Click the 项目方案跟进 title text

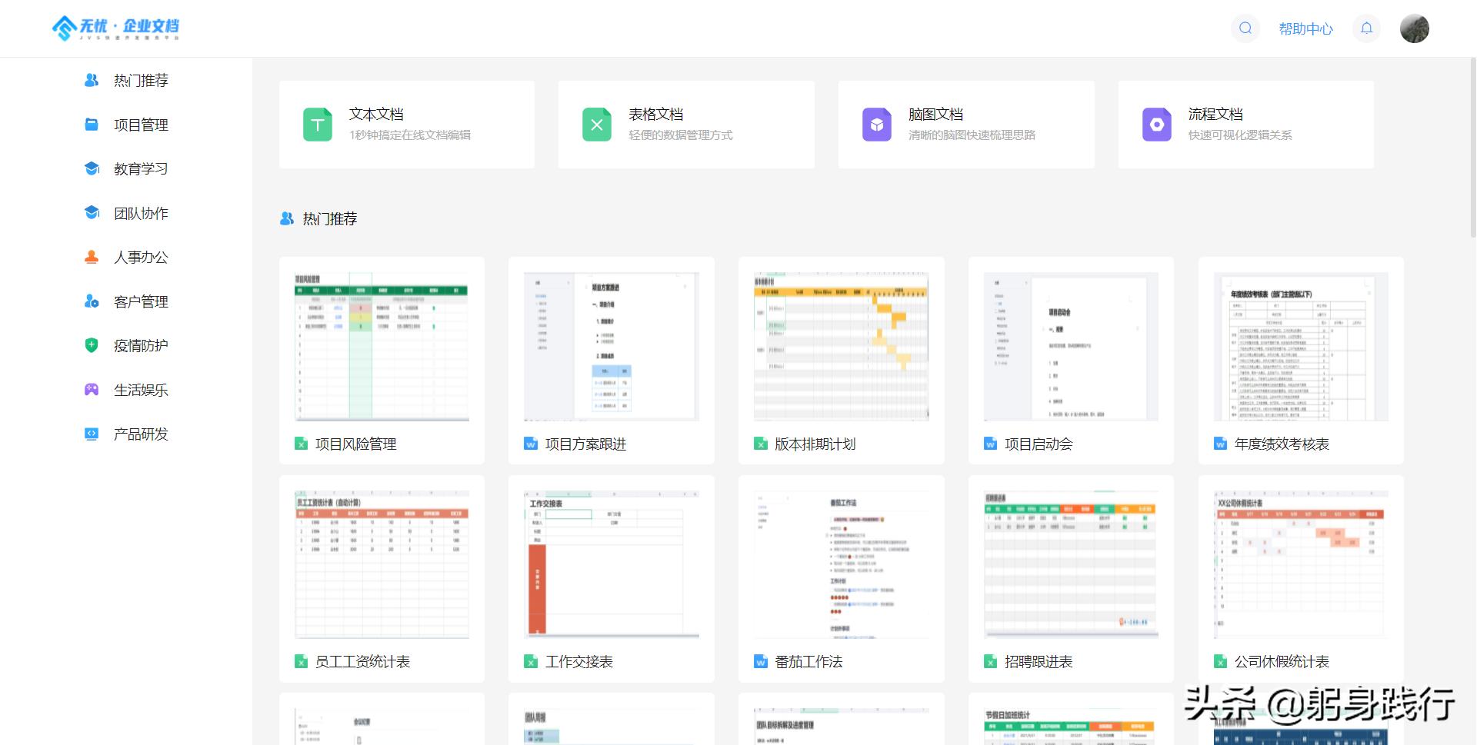pos(585,444)
